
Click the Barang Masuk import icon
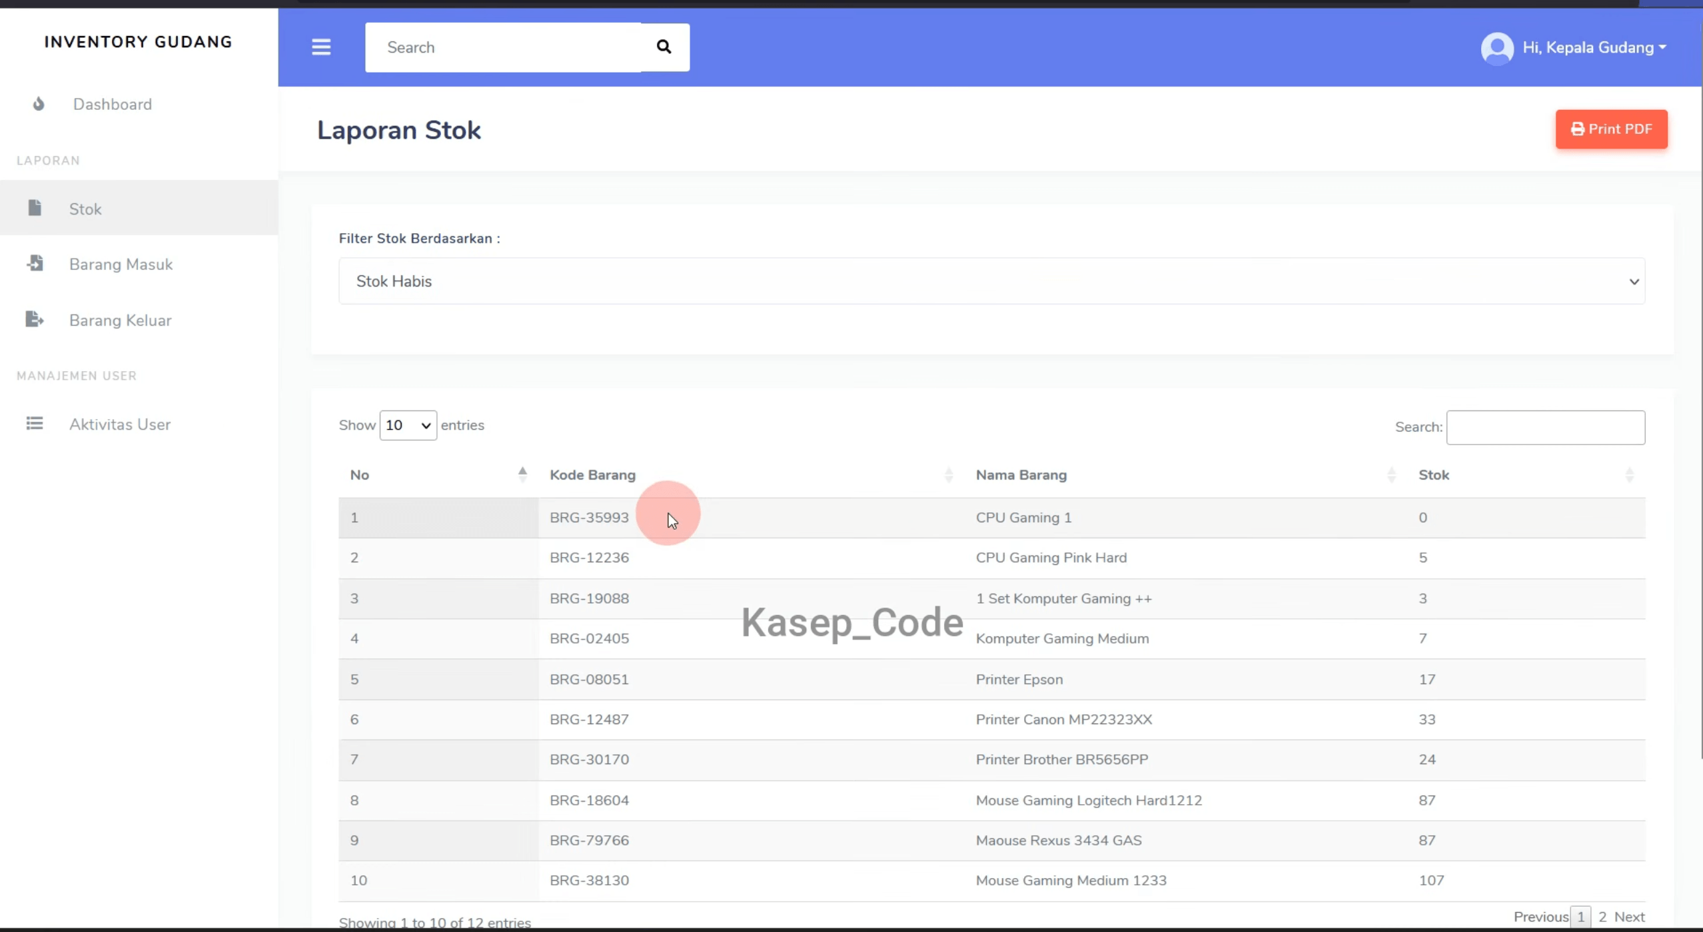pos(35,263)
